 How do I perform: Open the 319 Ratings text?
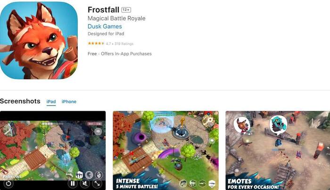(124, 44)
